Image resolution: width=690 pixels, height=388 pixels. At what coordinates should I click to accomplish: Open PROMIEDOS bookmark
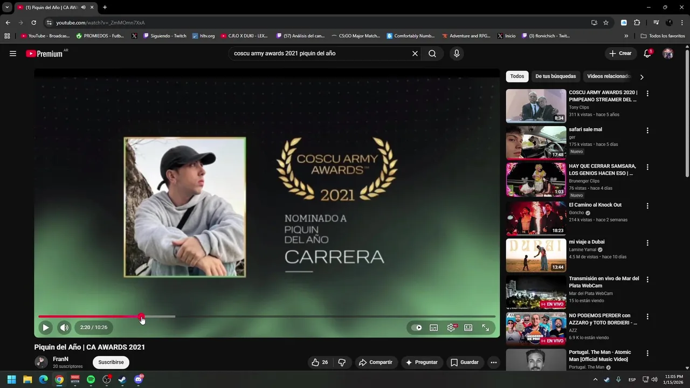[x=100, y=36]
